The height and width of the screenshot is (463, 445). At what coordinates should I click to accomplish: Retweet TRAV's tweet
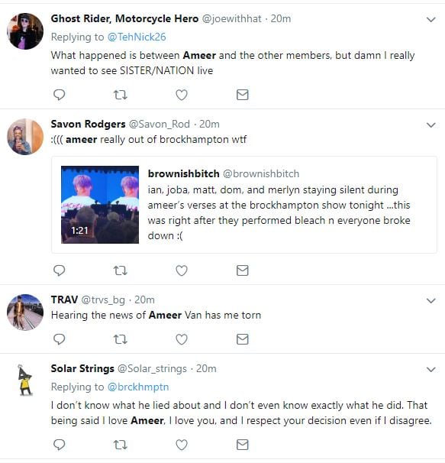click(121, 339)
